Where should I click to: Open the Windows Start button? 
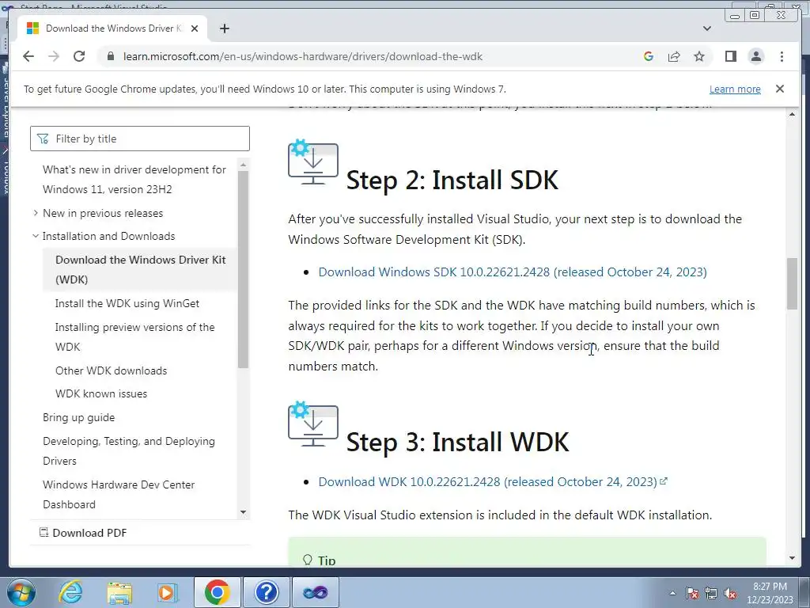(21, 592)
